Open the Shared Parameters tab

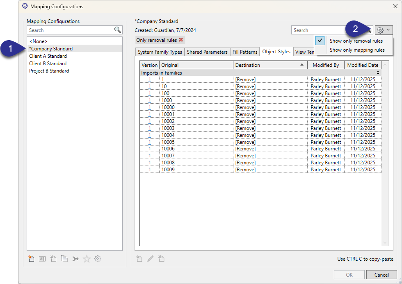click(207, 52)
